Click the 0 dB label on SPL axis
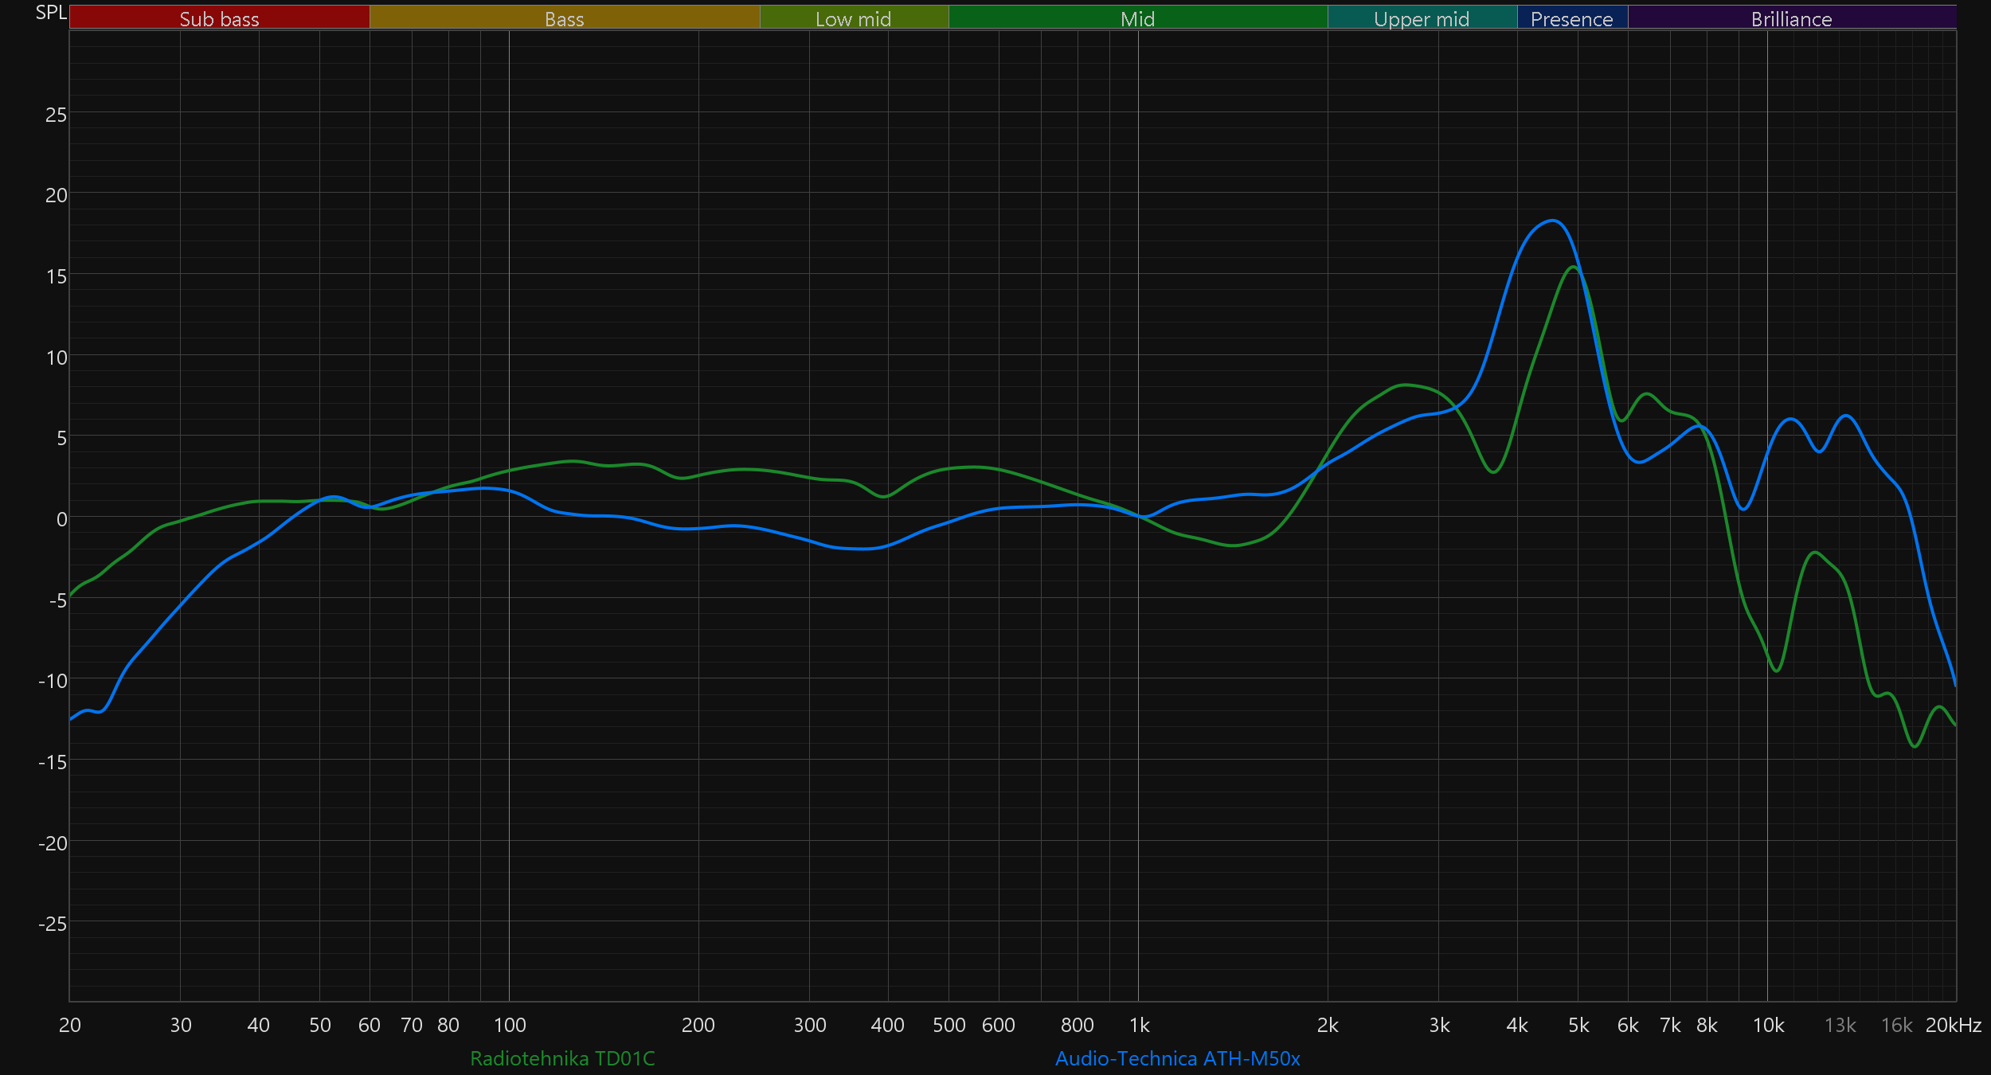Screen dimensions: 1991x1075 (x=61, y=520)
